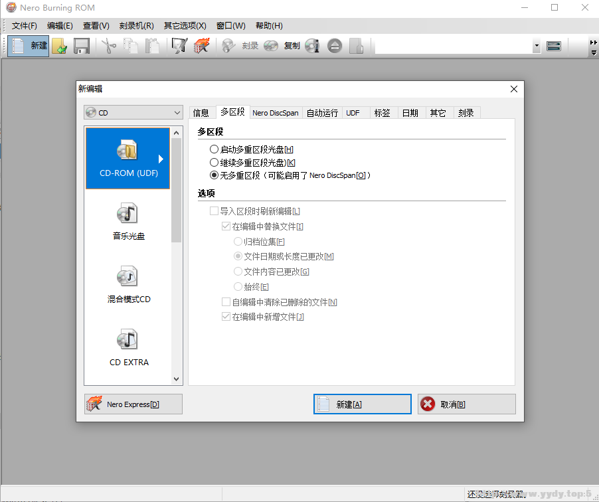Expand the CD-ROM (UDF) arrow
This screenshot has width=599, height=502.
pyautogui.click(x=161, y=159)
